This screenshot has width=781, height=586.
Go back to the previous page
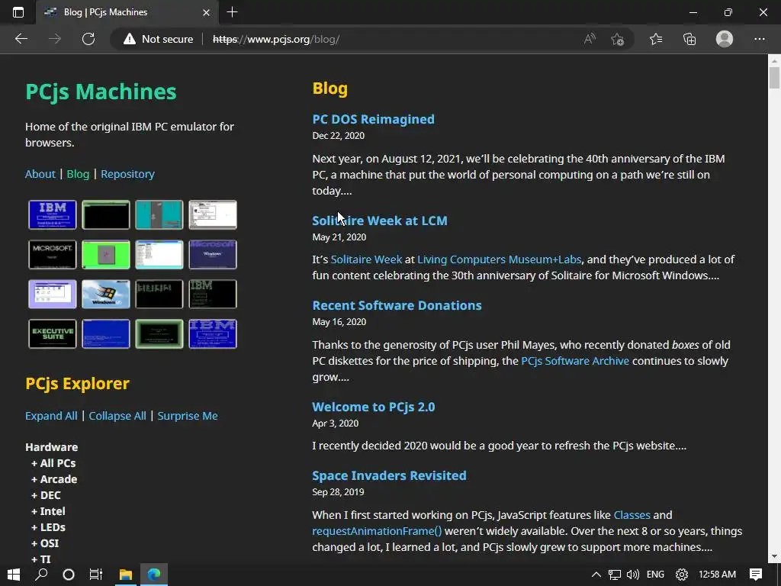click(x=21, y=39)
